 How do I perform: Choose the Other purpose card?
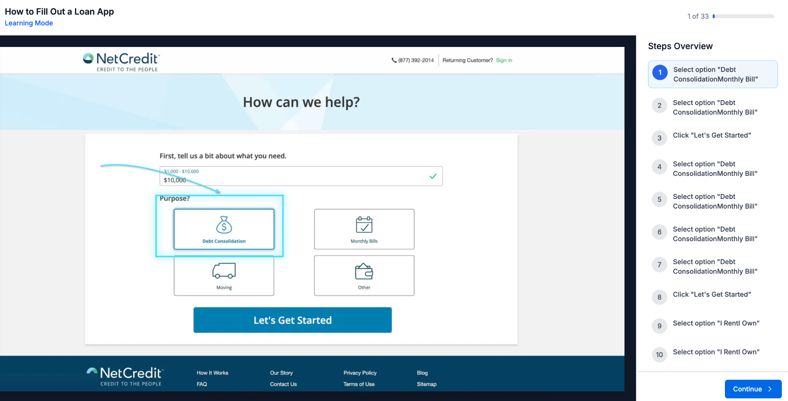pyautogui.click(x=364, y=276)
